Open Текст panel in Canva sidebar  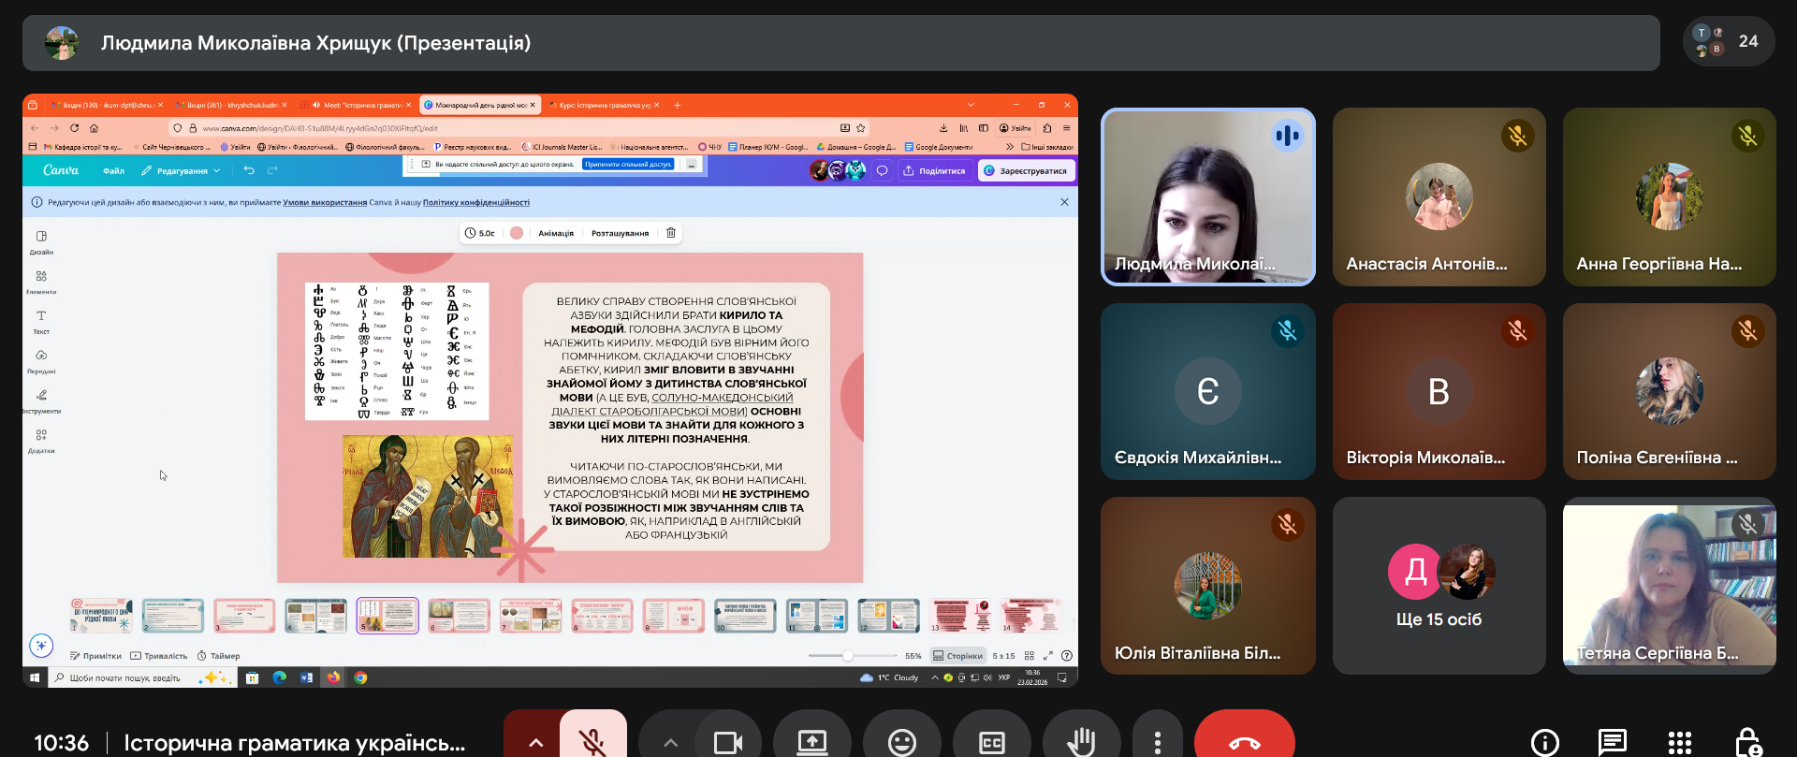coord(41,322)
